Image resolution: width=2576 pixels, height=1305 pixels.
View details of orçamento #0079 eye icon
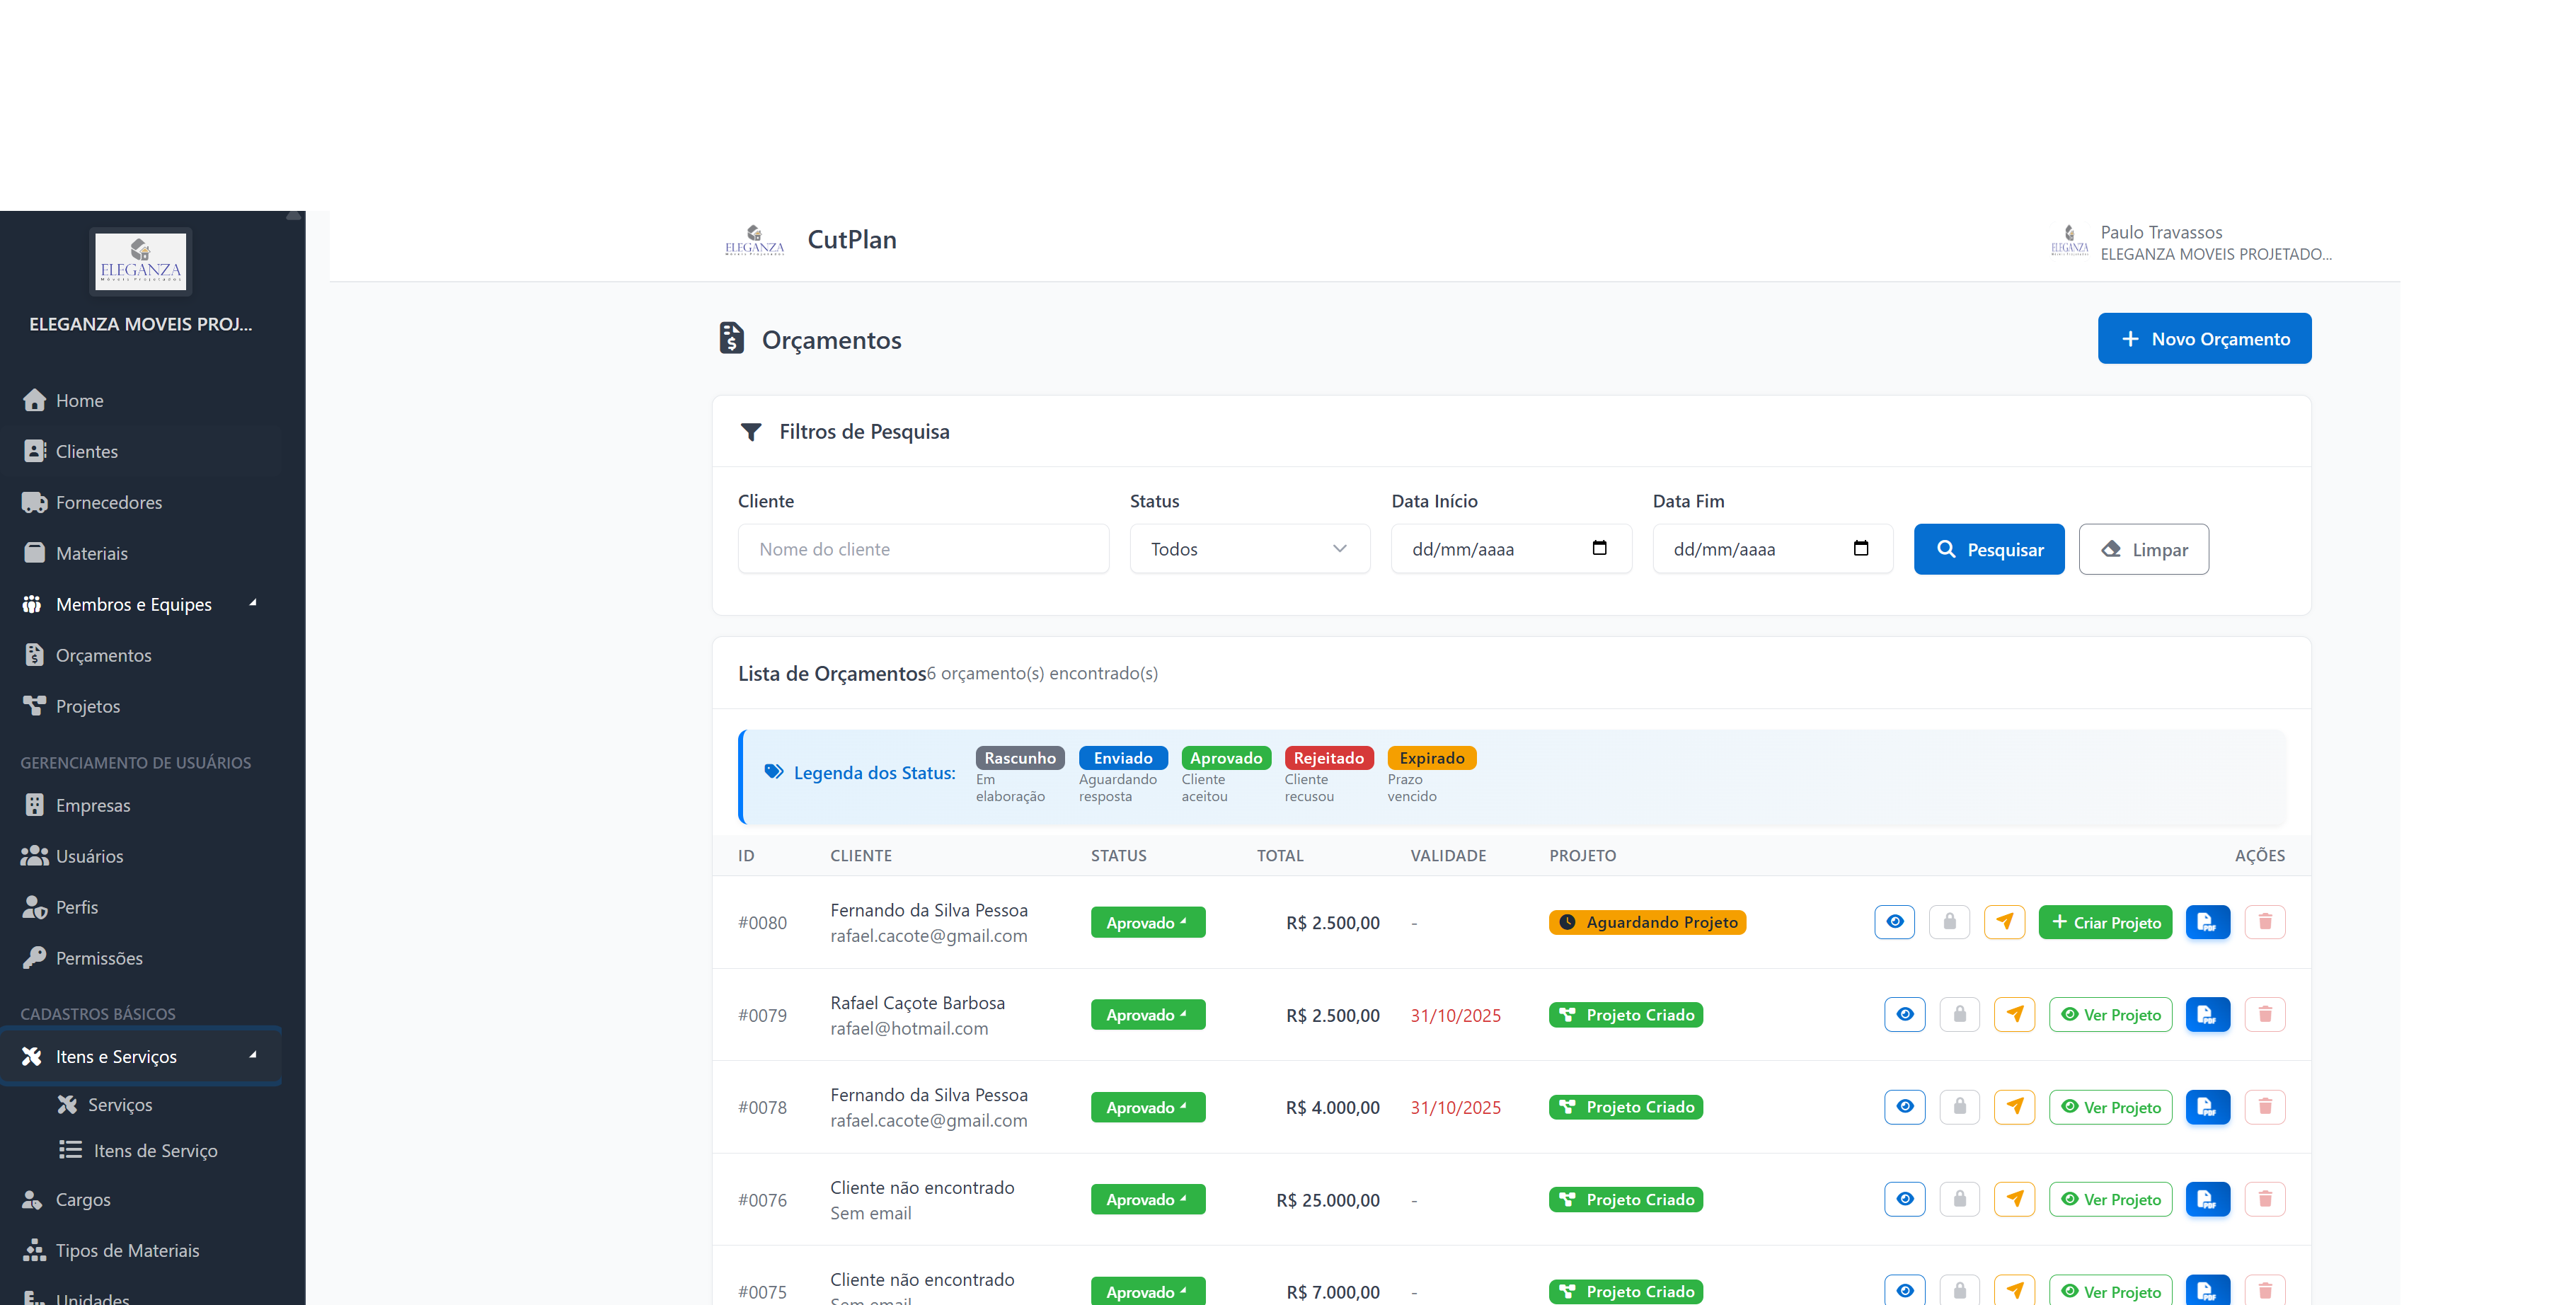tap(1904, 1015)
